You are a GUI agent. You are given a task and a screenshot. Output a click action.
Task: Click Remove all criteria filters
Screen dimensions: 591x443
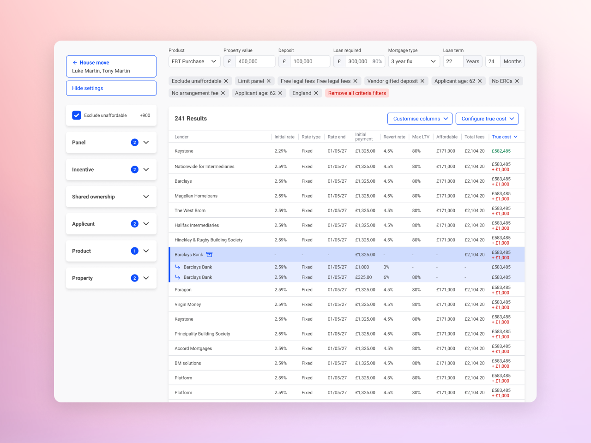click(x=357, y=93)
